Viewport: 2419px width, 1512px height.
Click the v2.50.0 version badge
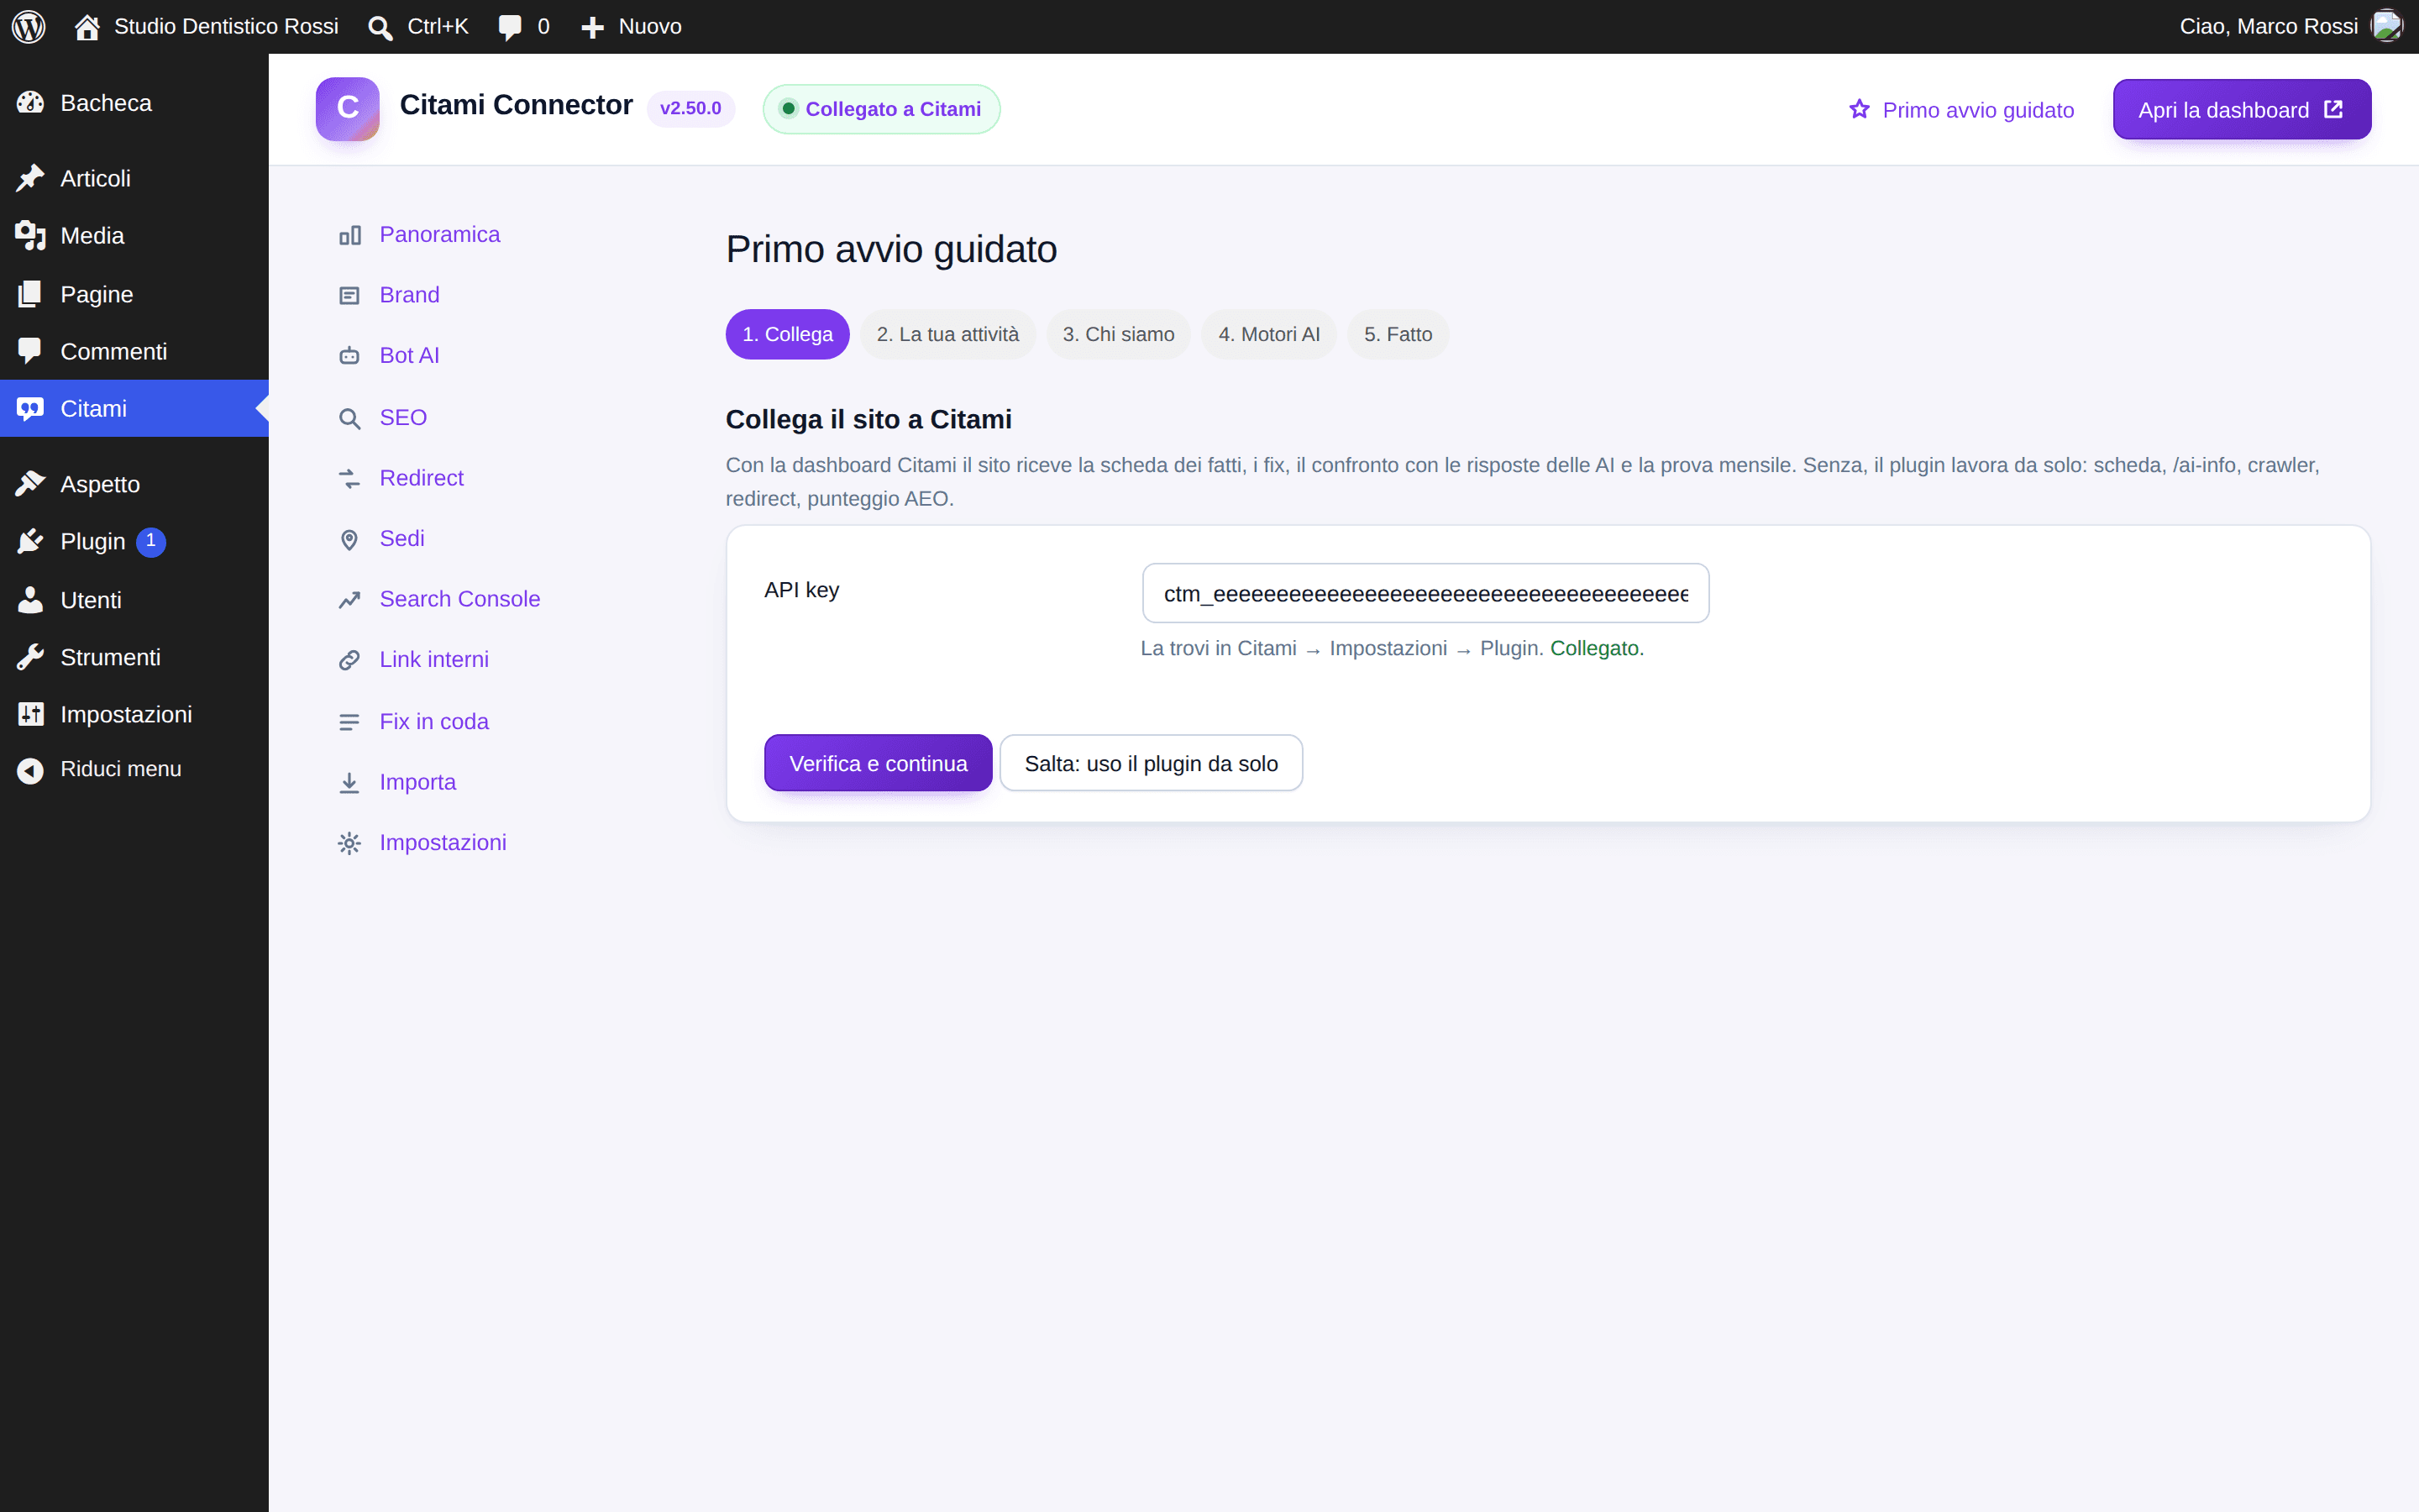click(x=690, y=108)
